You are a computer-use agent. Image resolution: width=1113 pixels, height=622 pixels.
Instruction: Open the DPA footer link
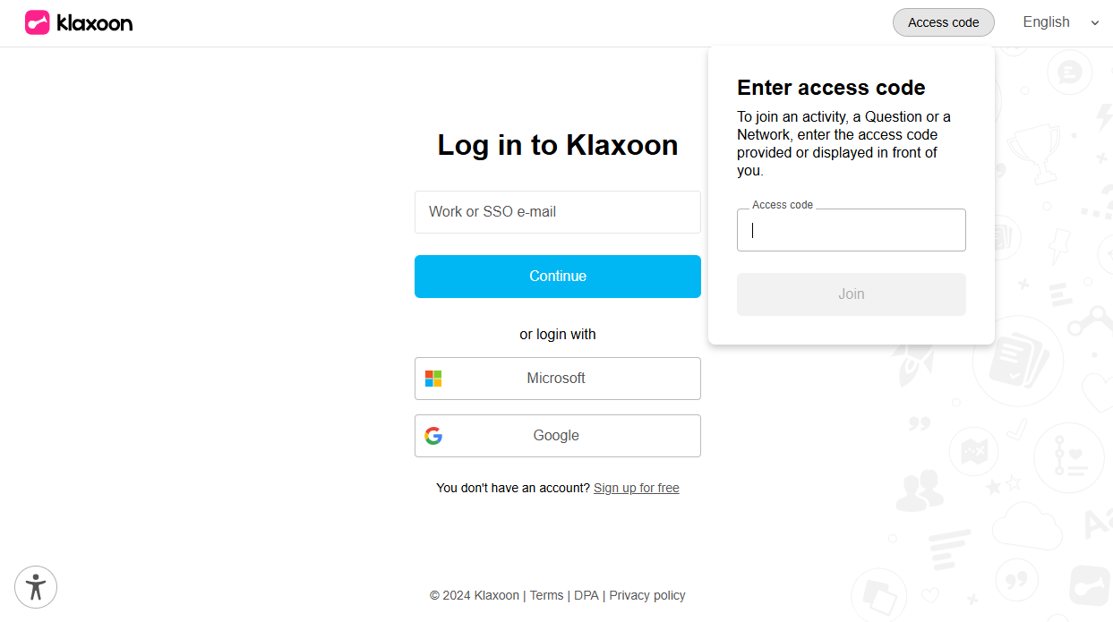click(586, 595)
